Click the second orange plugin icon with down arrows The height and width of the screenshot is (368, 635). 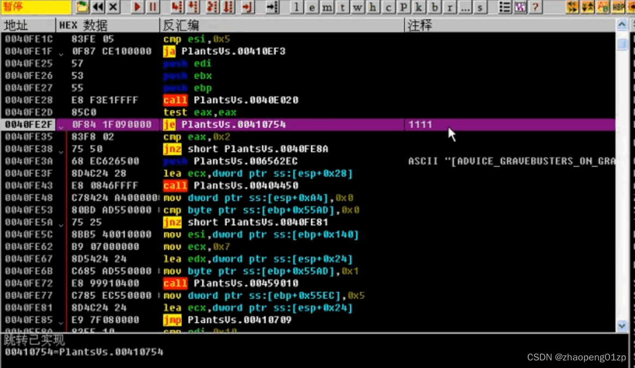tap(587, 7)
